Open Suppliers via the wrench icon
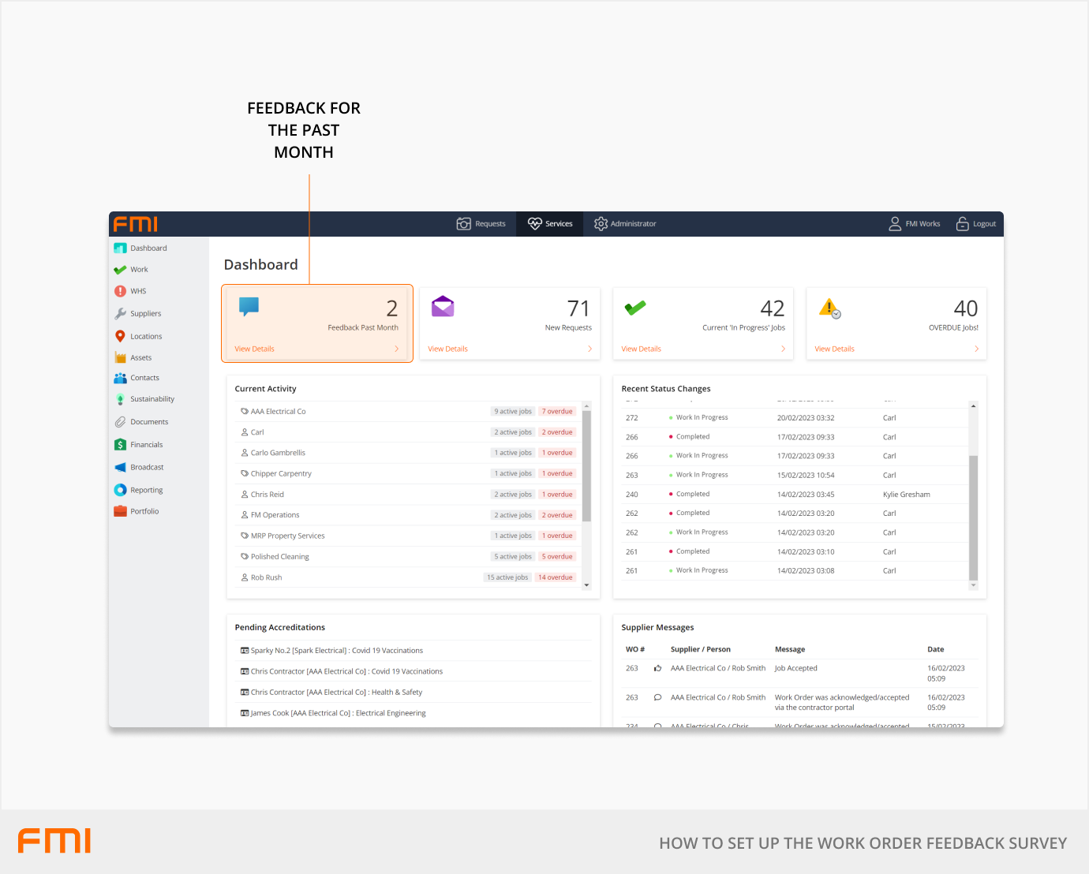Viewport: 1089px width, 874px height. [120, 313]
